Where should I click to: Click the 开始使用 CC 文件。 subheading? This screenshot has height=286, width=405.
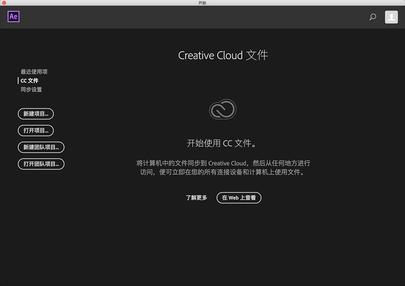click(x=223, y=143)
